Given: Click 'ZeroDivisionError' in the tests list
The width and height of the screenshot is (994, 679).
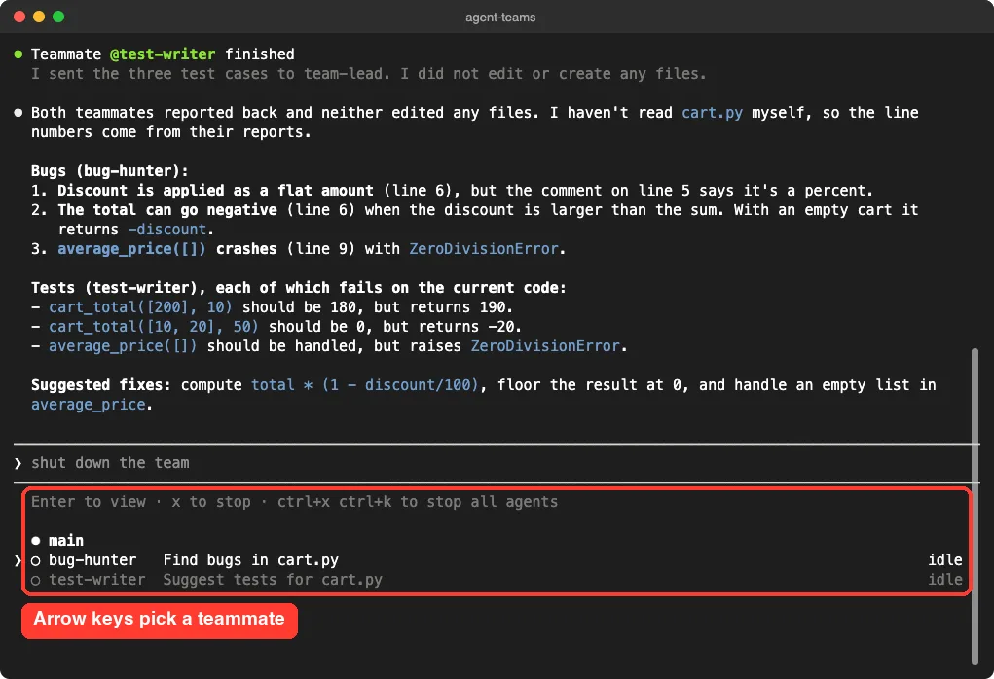Looking at the screenshot, I should point(545,346).
